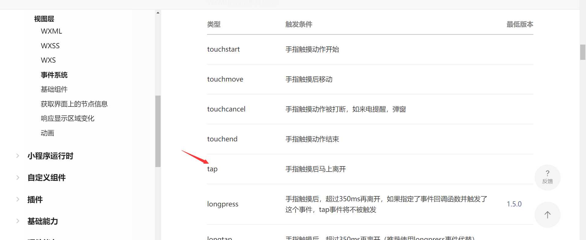Select the touchstart table cell

[224, 49]
